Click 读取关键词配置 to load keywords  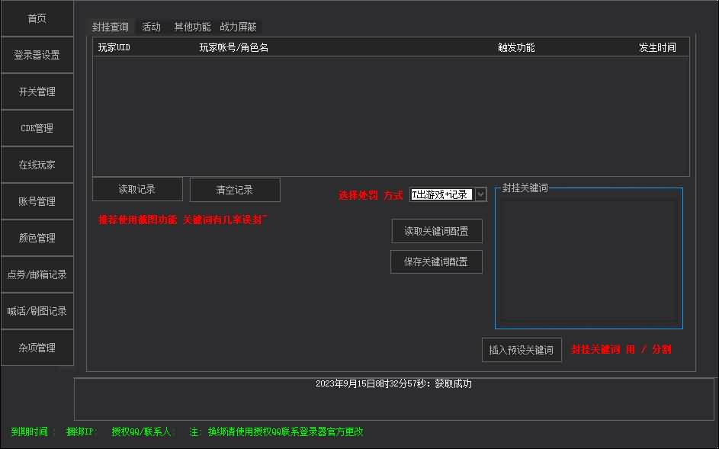436,231
